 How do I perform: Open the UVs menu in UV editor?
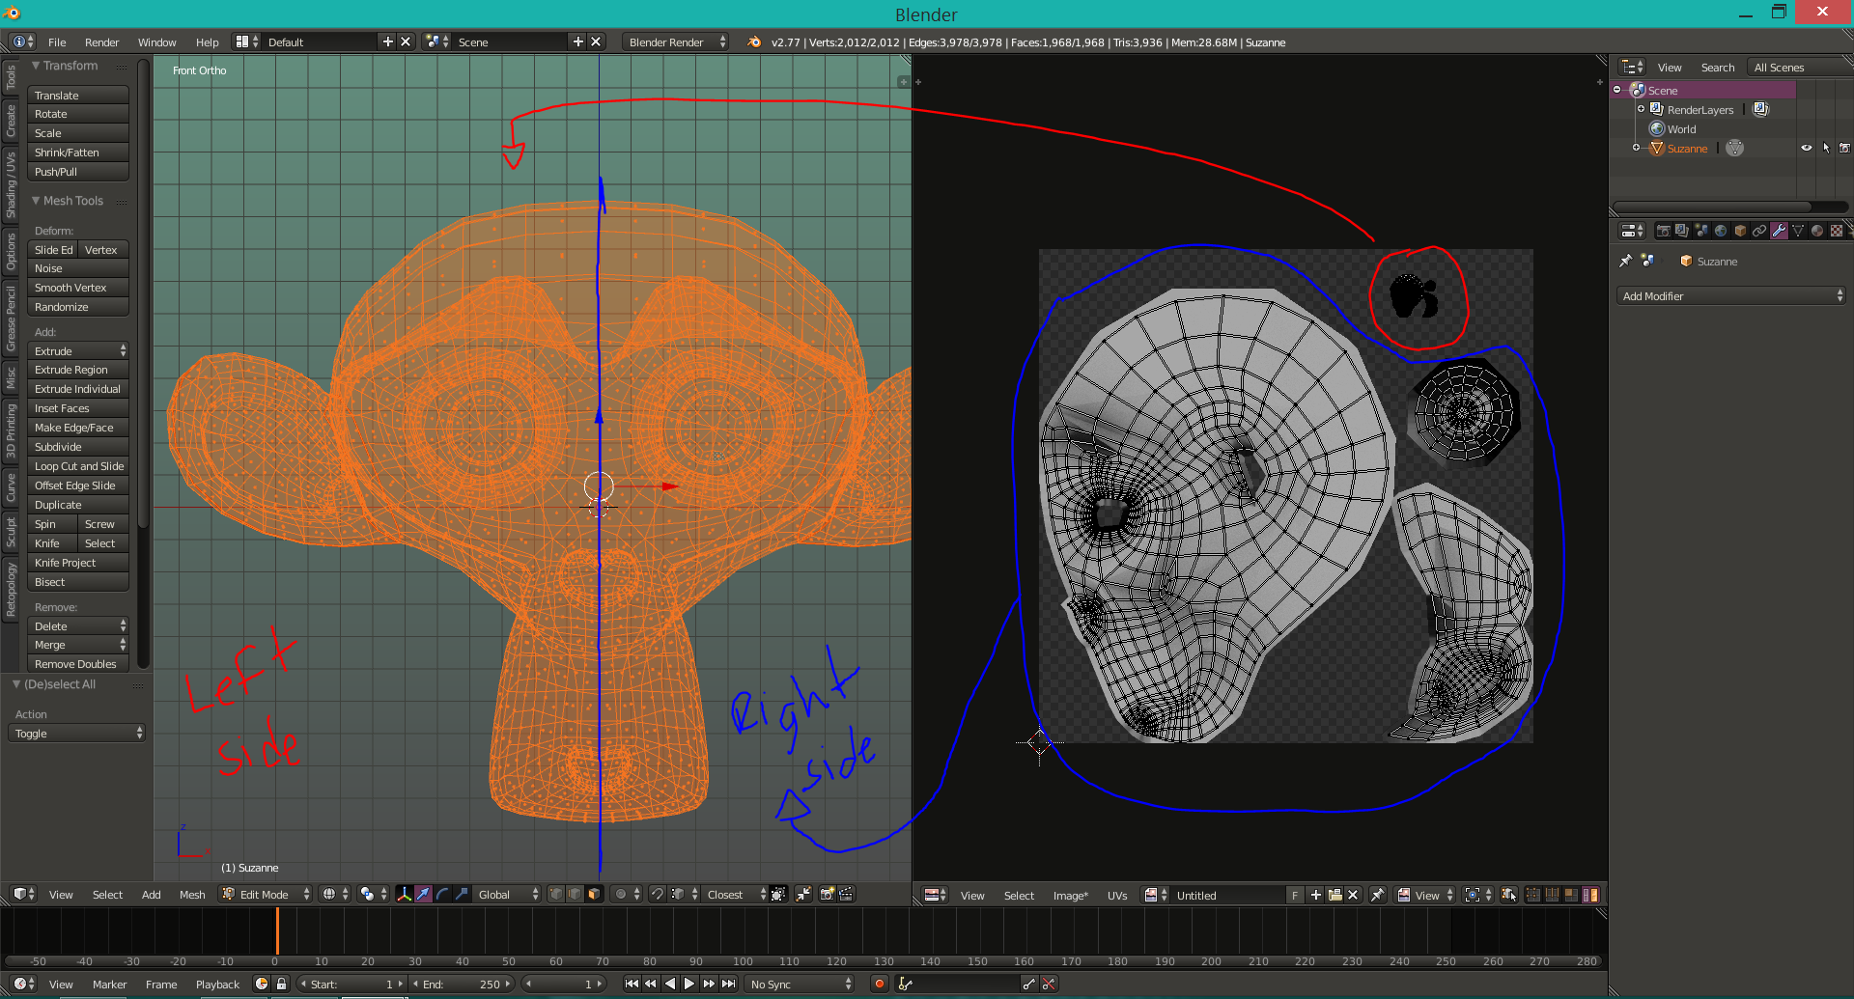click(x=1117, y=895)
